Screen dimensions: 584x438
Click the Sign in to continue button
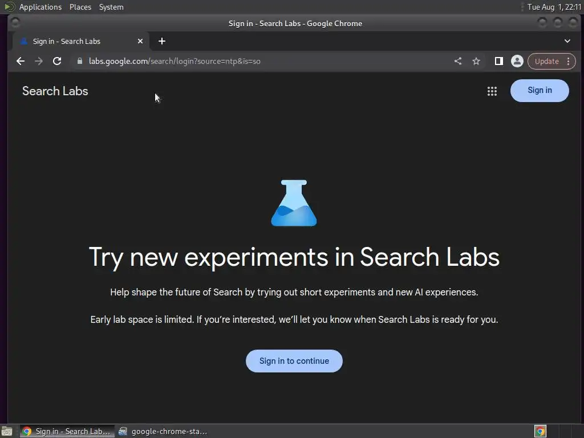[294, 361]
